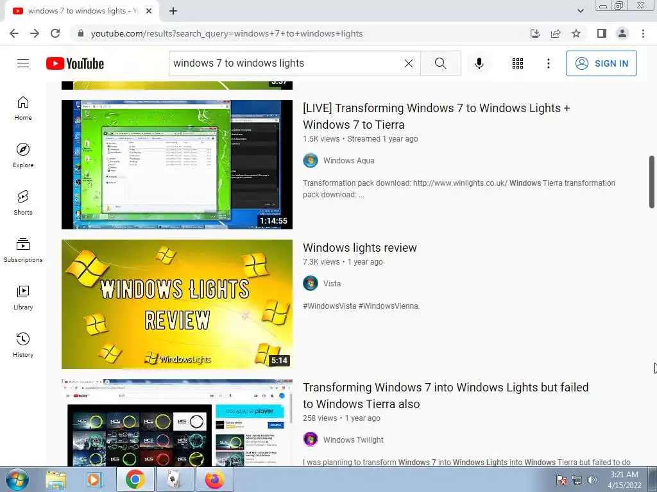Click the YouTube logo
The image size is (657, 492).
75,63
